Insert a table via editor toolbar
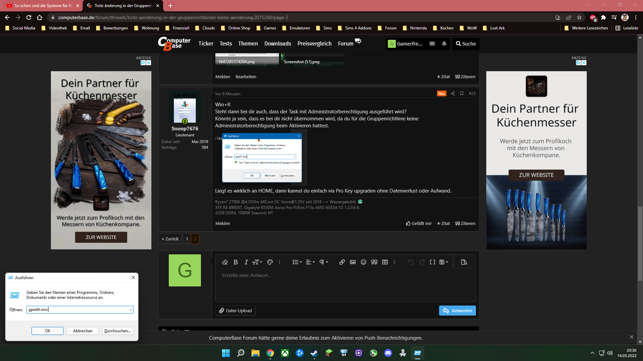Image resolution: width=643 pixels, height=361 pixels. click(385, 262)
